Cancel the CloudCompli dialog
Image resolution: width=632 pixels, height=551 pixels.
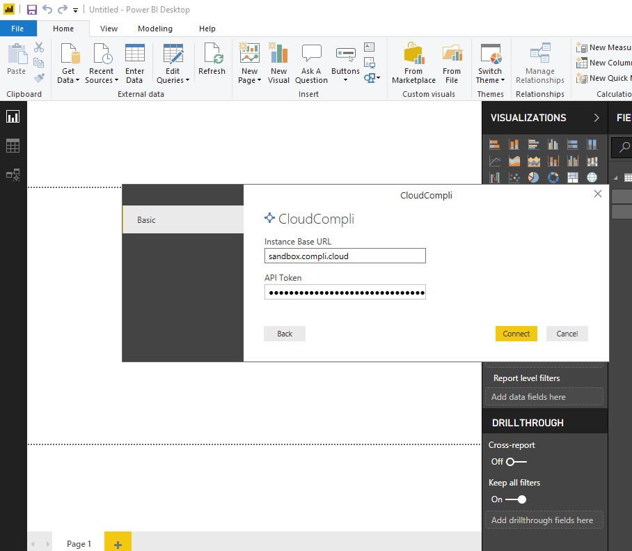(x=567, y=334)
